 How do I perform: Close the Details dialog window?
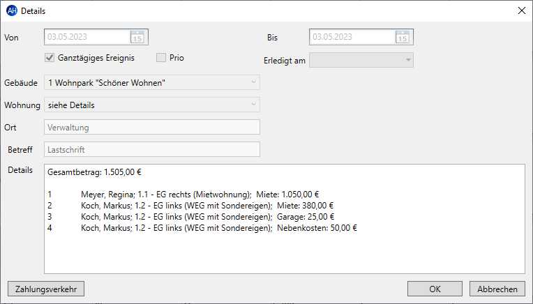(x=521, y=10)
